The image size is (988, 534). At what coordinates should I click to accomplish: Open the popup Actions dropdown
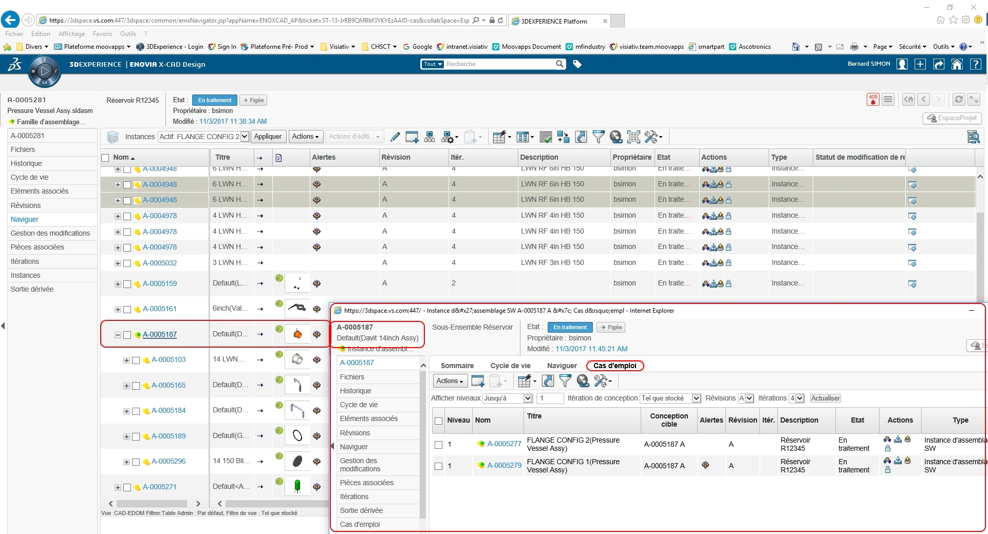click(x=451, y=380)
